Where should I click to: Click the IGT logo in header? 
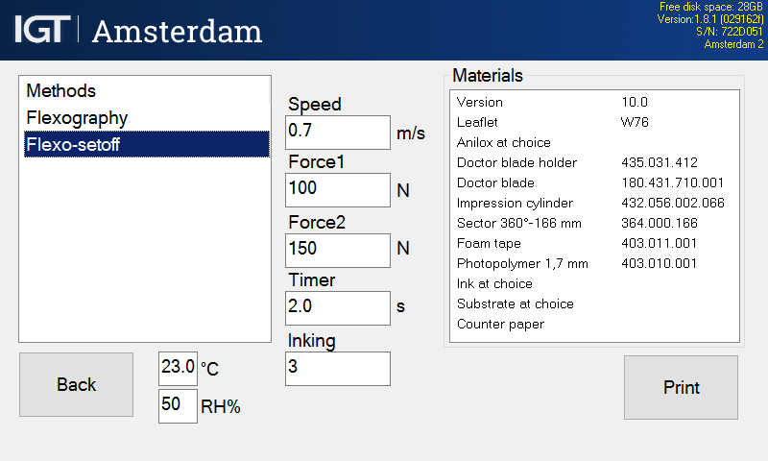tap(42, 29)
